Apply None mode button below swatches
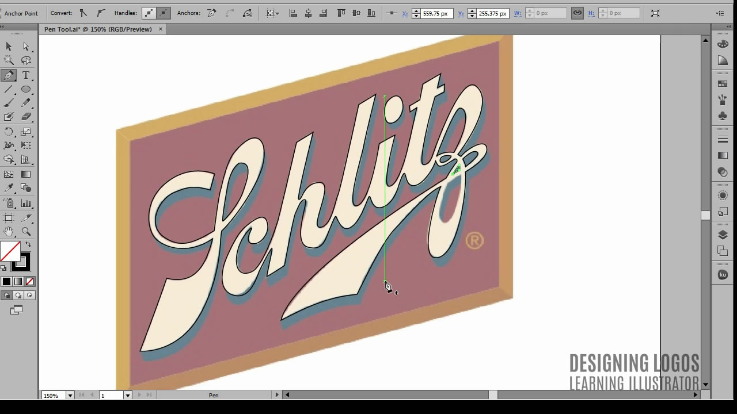The image size is (737, 414). [x=29, y=282]
